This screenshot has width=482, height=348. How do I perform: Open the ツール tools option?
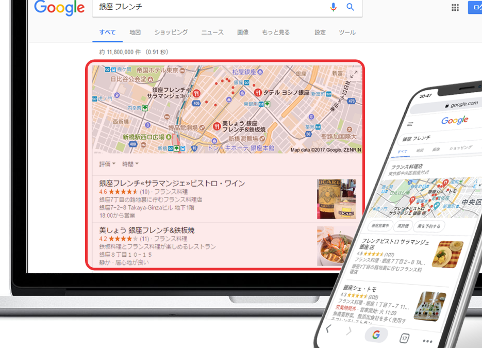pos(347,32)
